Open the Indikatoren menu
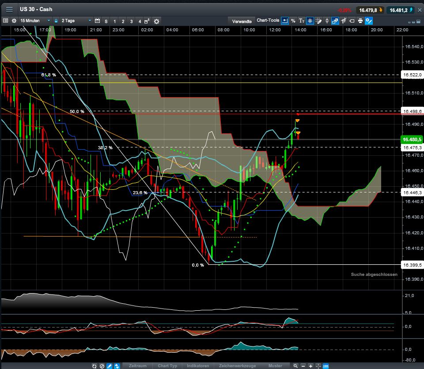Viewport: 424px width, 369px height. coord(198,366)
